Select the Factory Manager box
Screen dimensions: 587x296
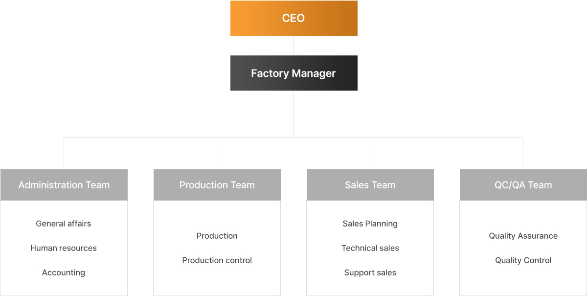[293, 73]
